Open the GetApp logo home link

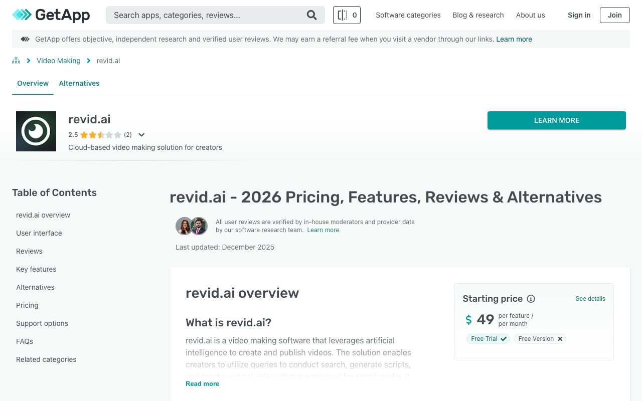coord(51,15)
